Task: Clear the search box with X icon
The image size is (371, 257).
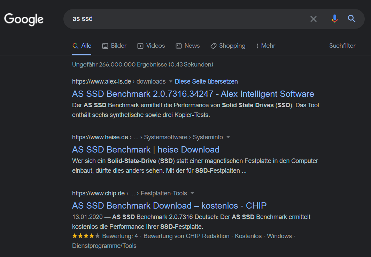Action: 314,19
